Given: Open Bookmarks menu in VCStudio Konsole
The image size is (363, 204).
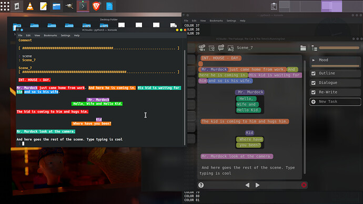Looking at the screenshot, I should pos(50,35).
